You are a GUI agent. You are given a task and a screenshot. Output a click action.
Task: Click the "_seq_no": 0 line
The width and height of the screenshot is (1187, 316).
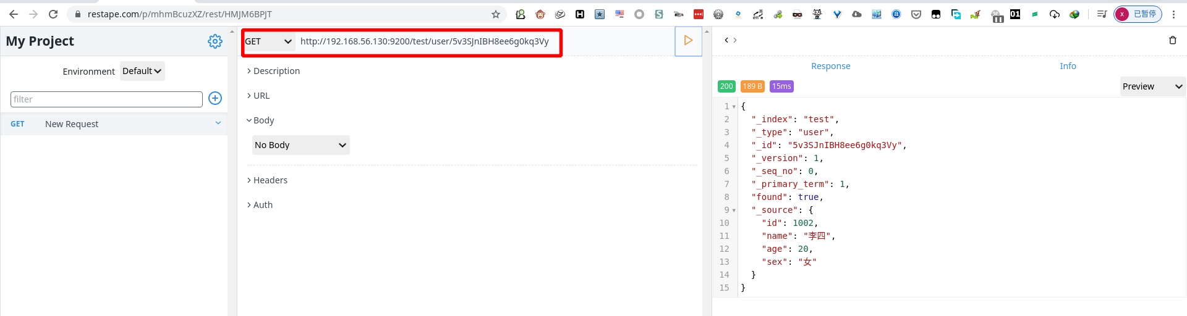click(x=785, y=172)
